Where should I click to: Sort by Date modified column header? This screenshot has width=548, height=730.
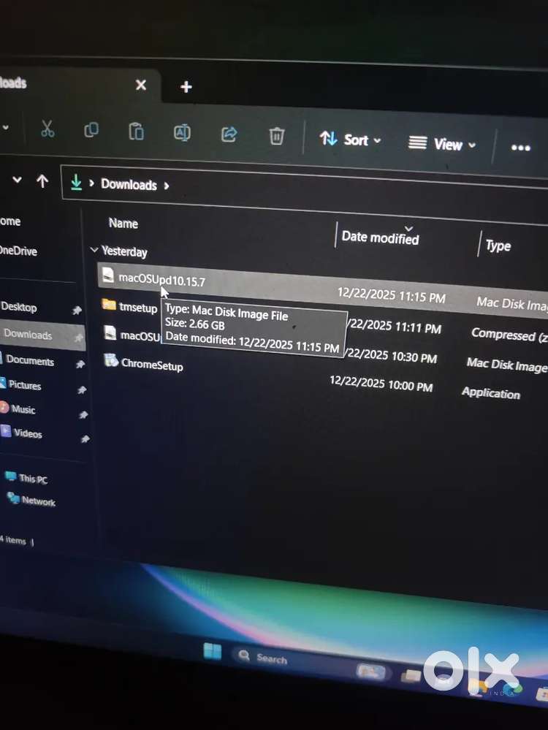pyautogui.click(x=380, y=237)
